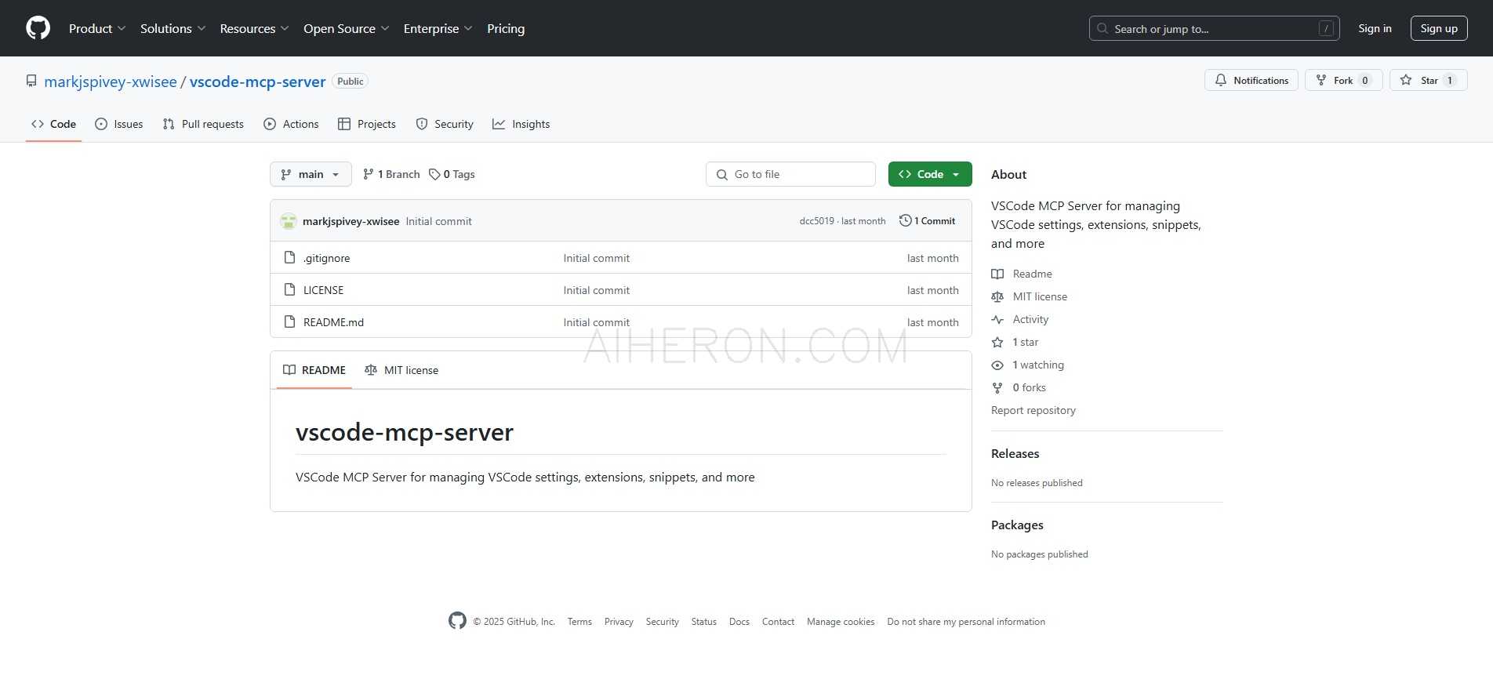Click the Sign in link
Viewport: 1493px width, 690px height.
[1375, 28]
